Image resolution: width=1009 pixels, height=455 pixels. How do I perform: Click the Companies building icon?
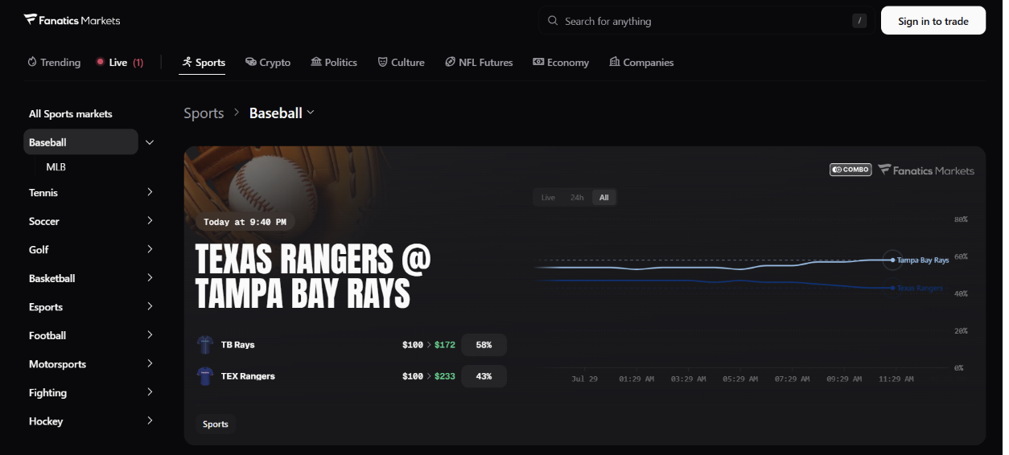coord(615,62)
